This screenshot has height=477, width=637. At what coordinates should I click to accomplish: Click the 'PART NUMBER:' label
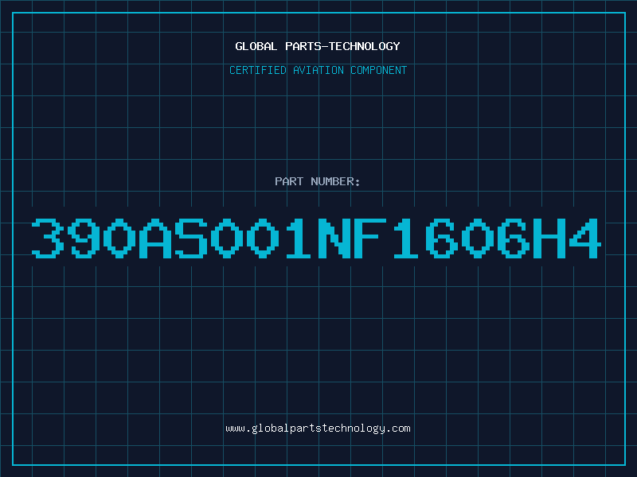318,181
